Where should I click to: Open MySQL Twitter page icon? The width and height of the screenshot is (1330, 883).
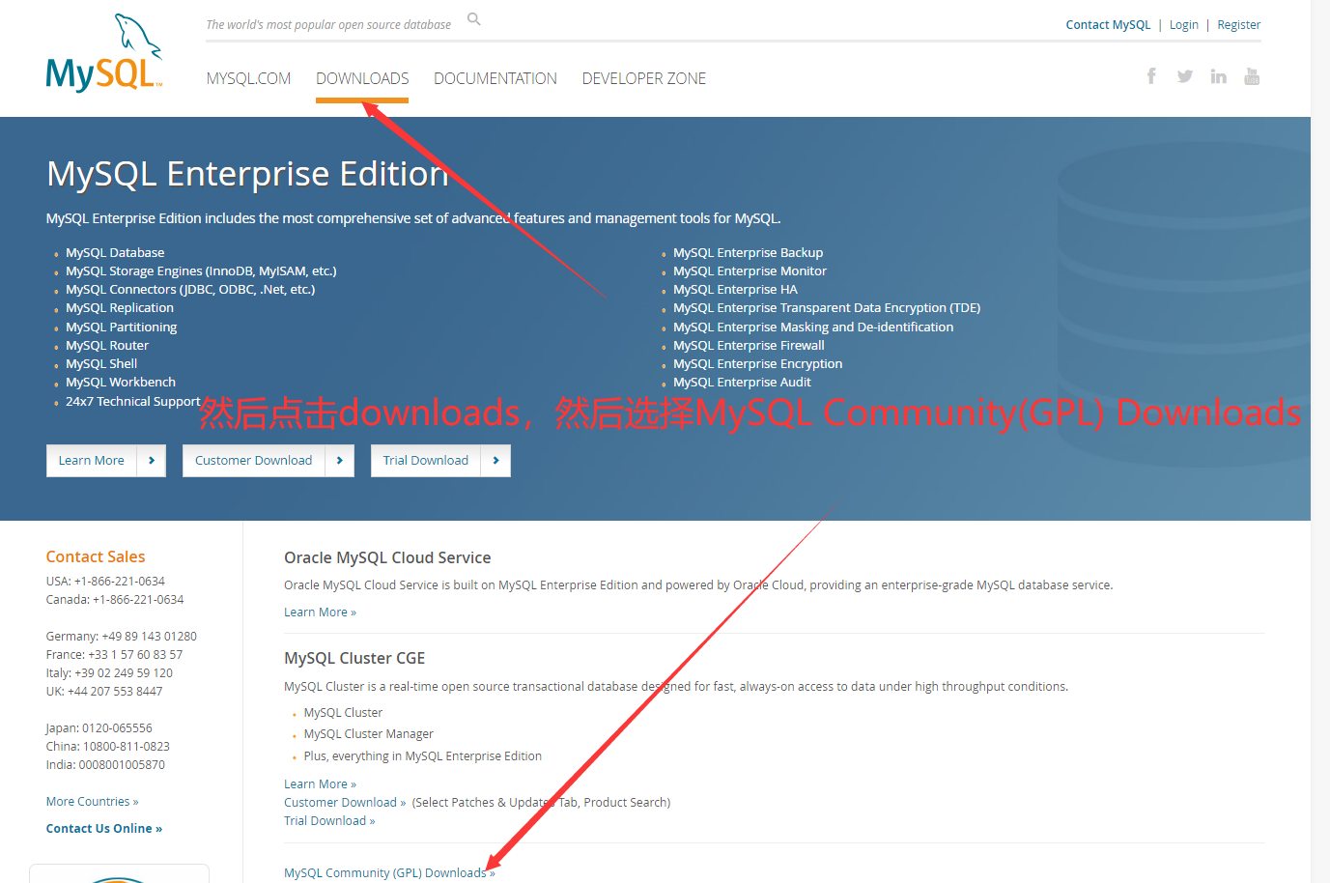coord(1185,76)
